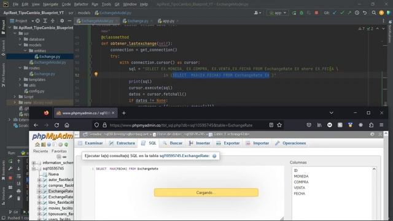Click the help icon beside Ejecutar consulta title
The height and width of the screenshot is (221, 393).
(214, 156)
